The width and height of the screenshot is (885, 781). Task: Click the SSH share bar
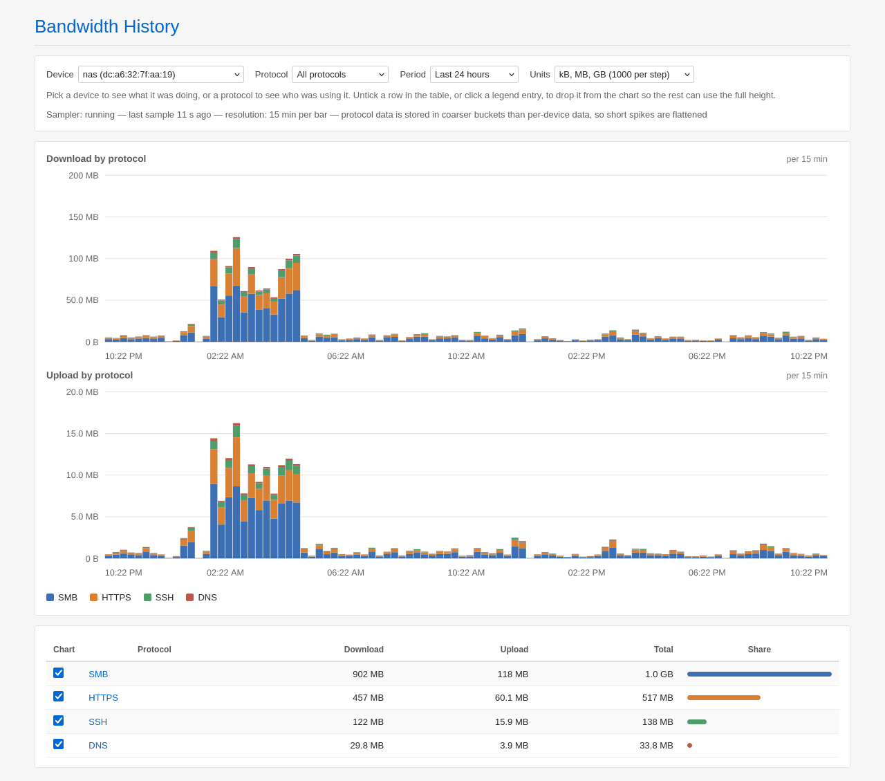[697, 722]
